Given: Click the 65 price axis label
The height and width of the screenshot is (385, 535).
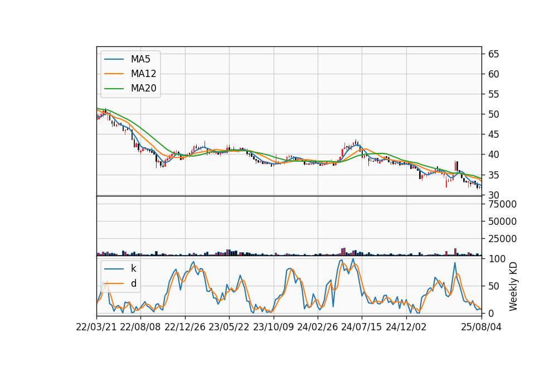Looking at the screenshot, I should [493, 54].
